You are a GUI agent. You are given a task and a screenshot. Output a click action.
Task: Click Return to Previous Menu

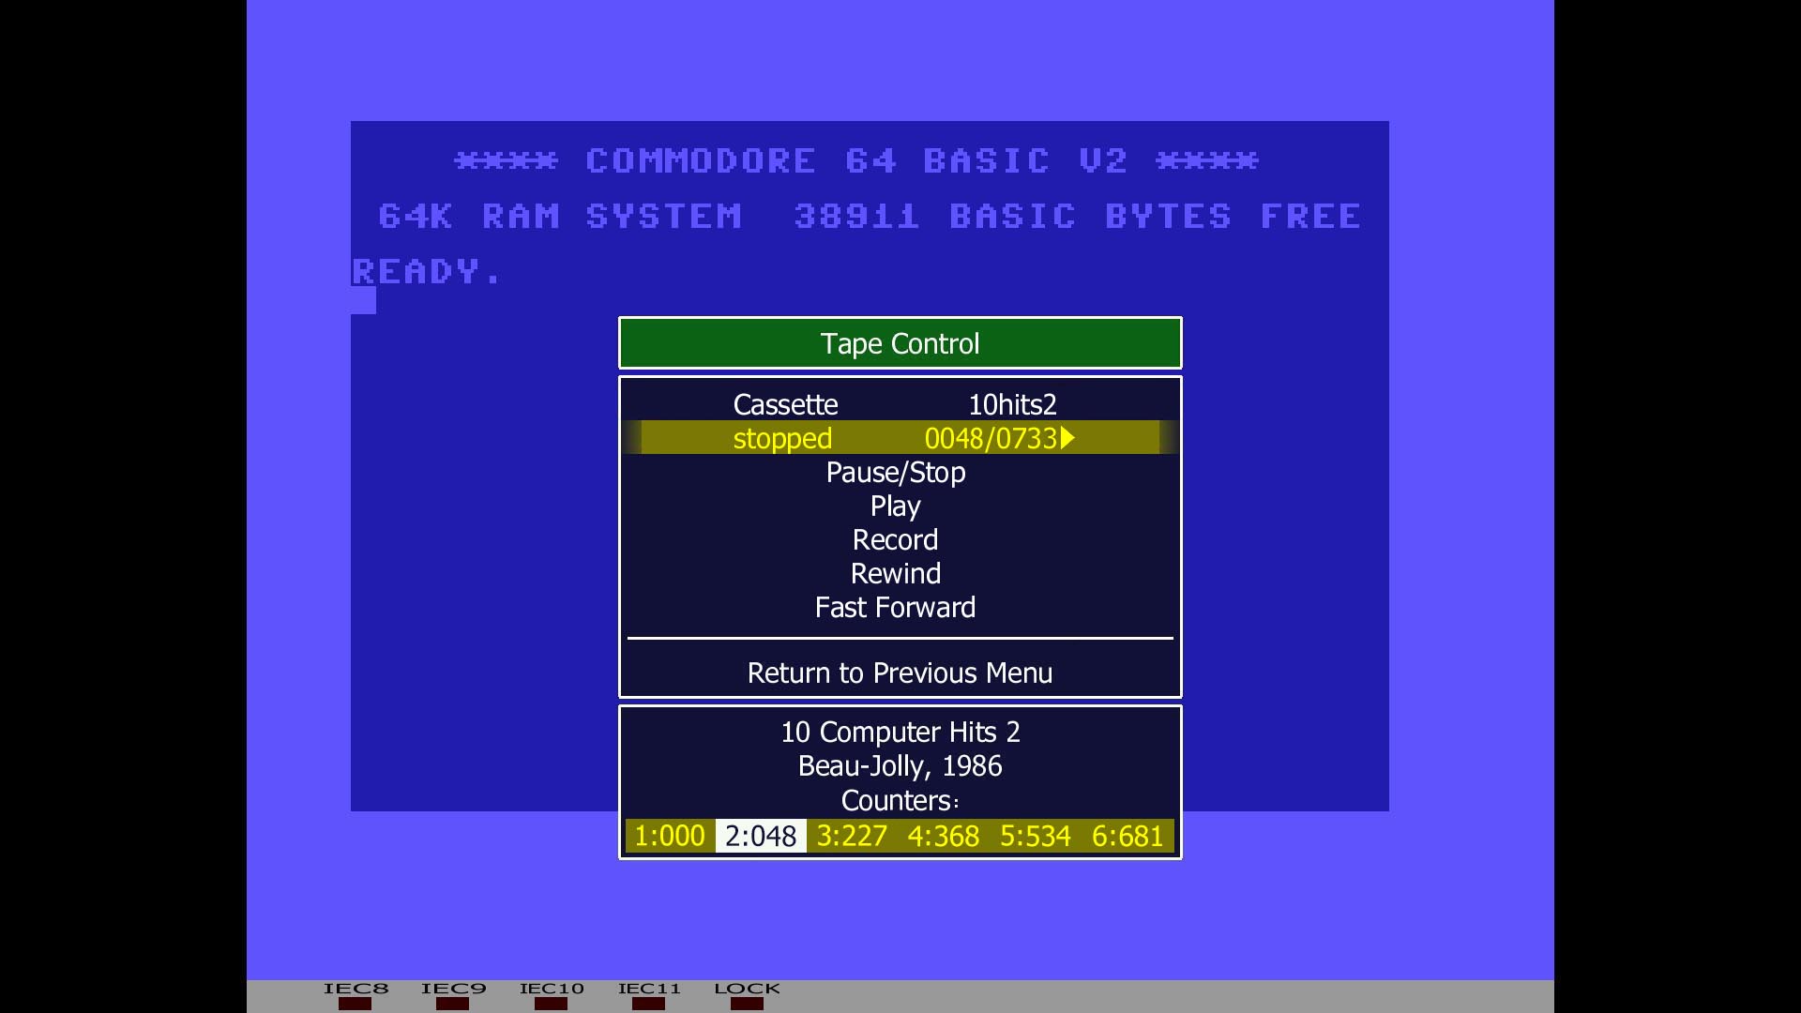pos(900,673)
